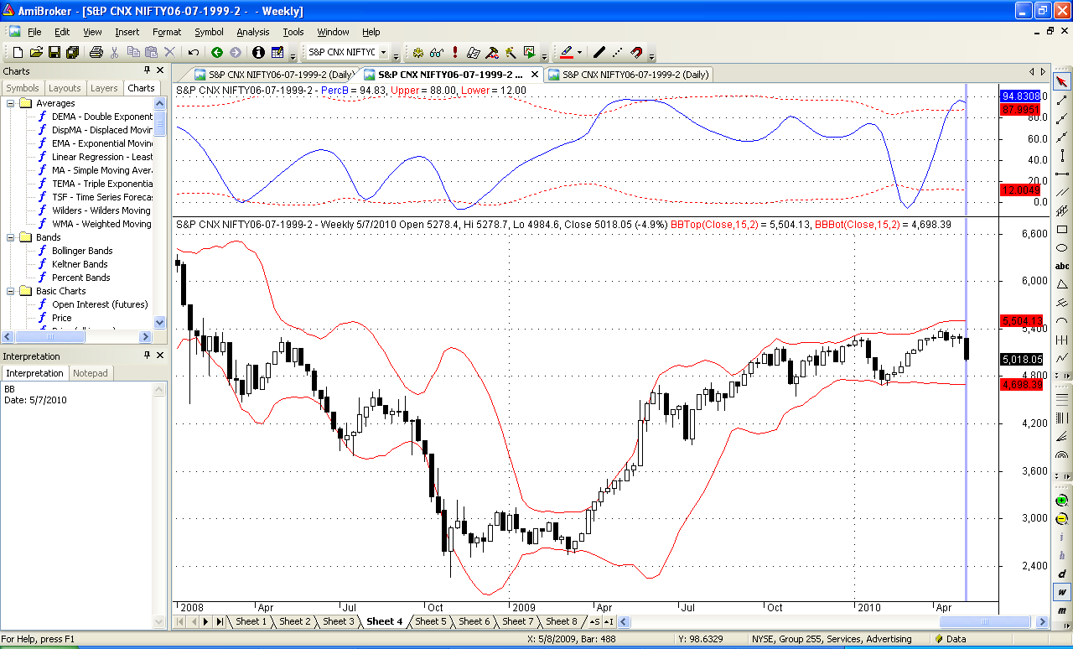
Task: Select the triangle drawing tool
Action: coord(1062,284)
